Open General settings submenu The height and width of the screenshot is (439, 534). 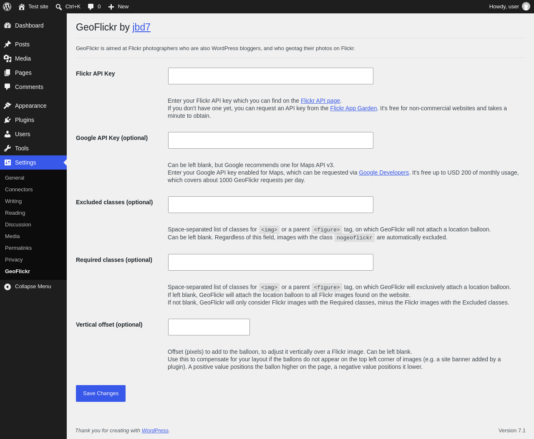pos(15,178)
